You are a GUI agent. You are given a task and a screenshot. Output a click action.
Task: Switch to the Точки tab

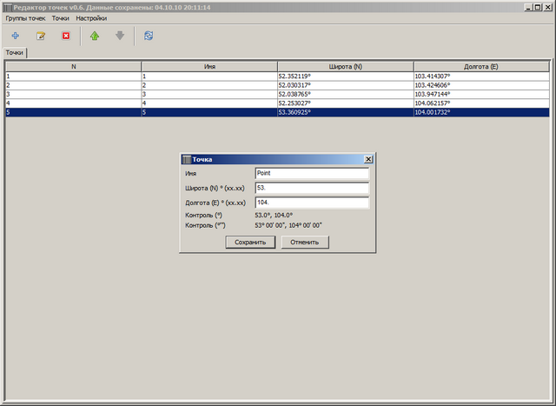click(x=15, y=52)
